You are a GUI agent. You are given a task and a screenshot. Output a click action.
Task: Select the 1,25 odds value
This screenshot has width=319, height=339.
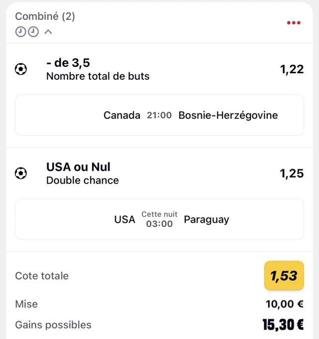292,173
